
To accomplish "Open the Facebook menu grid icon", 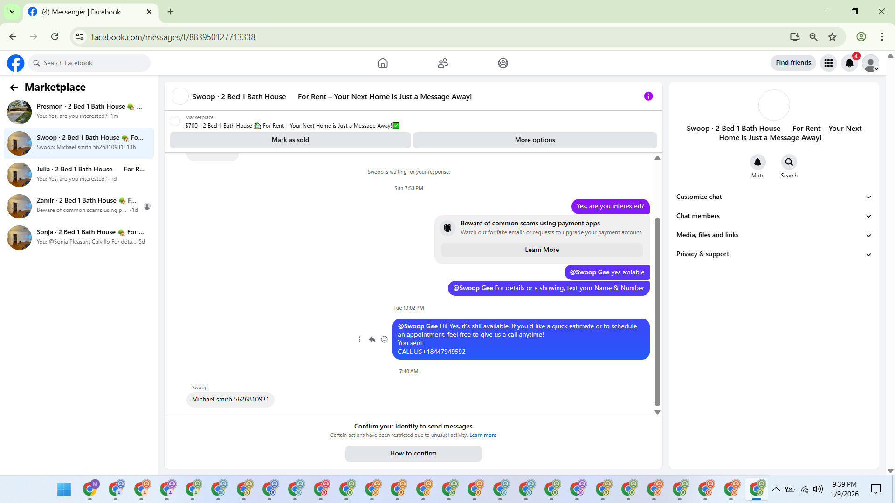I will pos(828,63).
